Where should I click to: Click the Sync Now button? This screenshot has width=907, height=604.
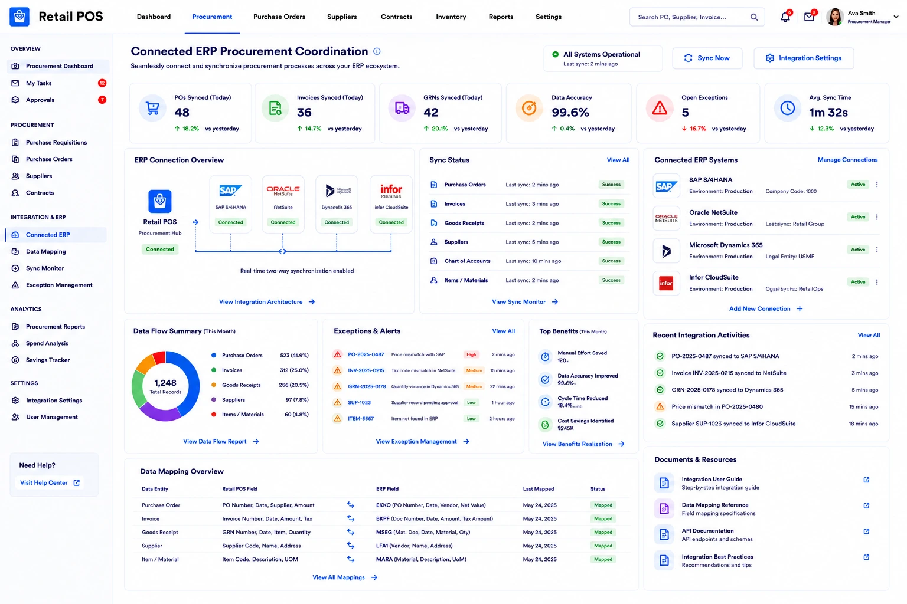tap(707, 58)
